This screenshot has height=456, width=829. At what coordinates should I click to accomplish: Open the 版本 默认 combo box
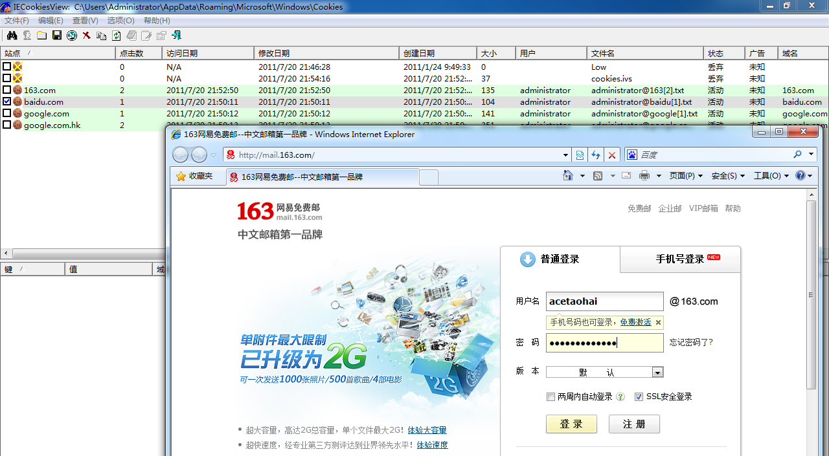(x=604, y=372)
